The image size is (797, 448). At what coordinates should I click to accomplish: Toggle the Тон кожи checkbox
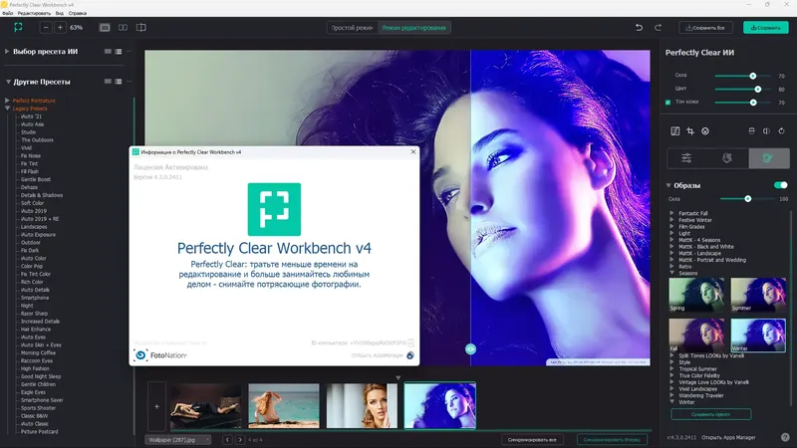click(x=667, y=103)
